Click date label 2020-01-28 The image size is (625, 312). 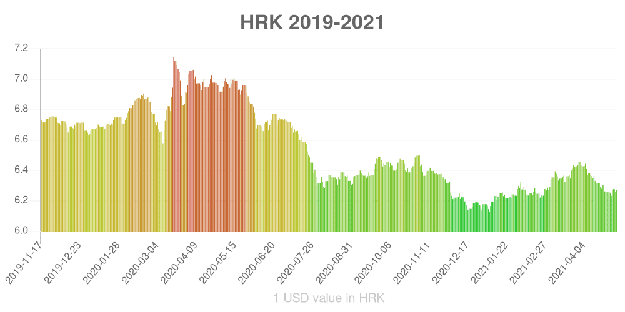(x=102, y=263)
